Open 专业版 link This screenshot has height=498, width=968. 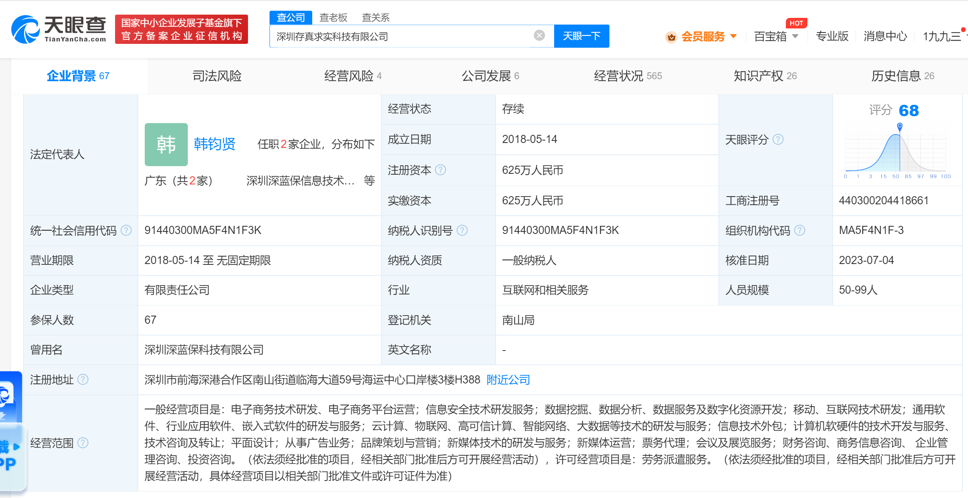832,36
